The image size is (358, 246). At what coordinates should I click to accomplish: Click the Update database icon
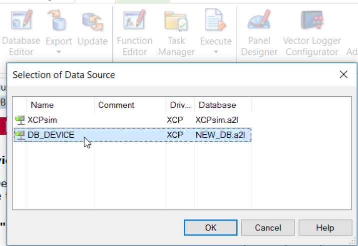tap(92, 22)
